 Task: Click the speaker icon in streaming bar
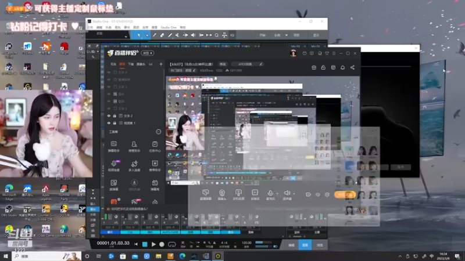click(x=287, y=193)
